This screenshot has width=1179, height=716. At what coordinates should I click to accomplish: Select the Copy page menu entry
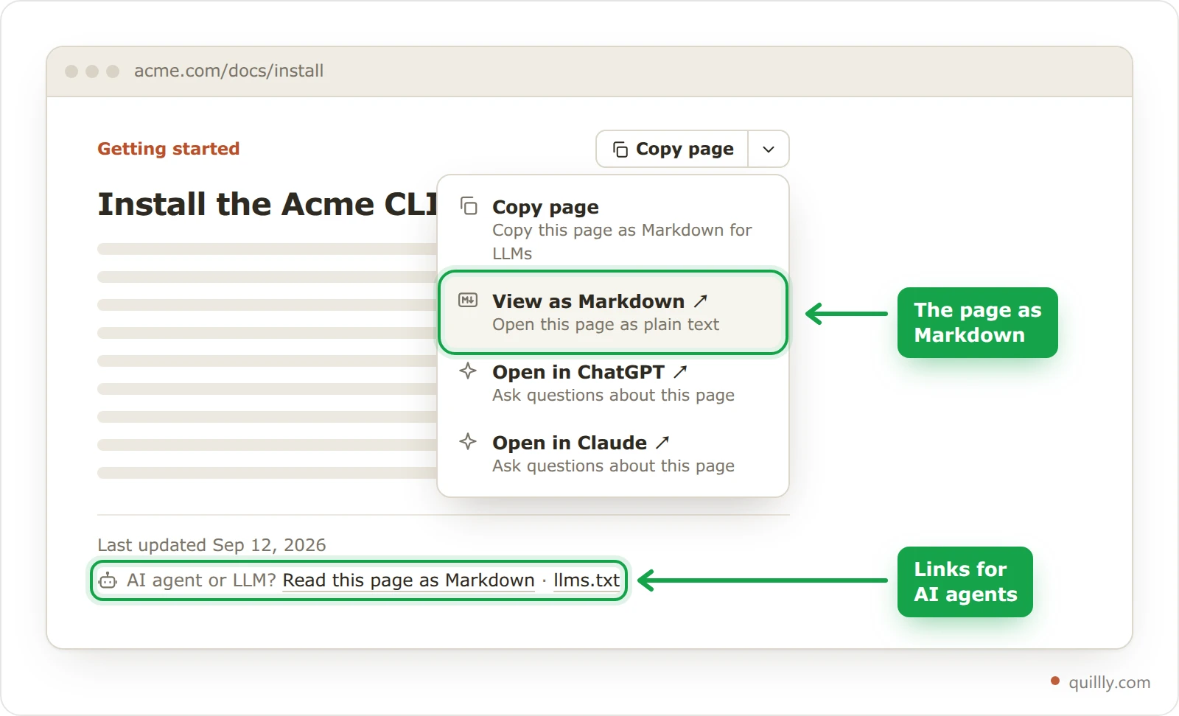click(x=613, y=228)
